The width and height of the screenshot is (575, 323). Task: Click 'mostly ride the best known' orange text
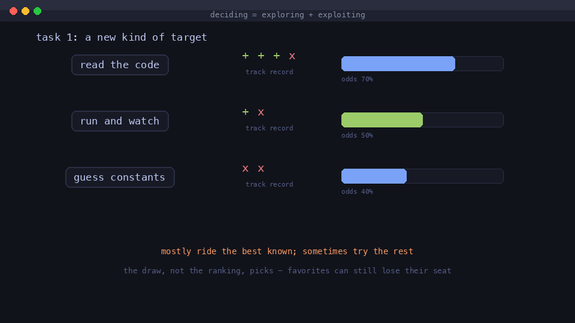(228, 251)
